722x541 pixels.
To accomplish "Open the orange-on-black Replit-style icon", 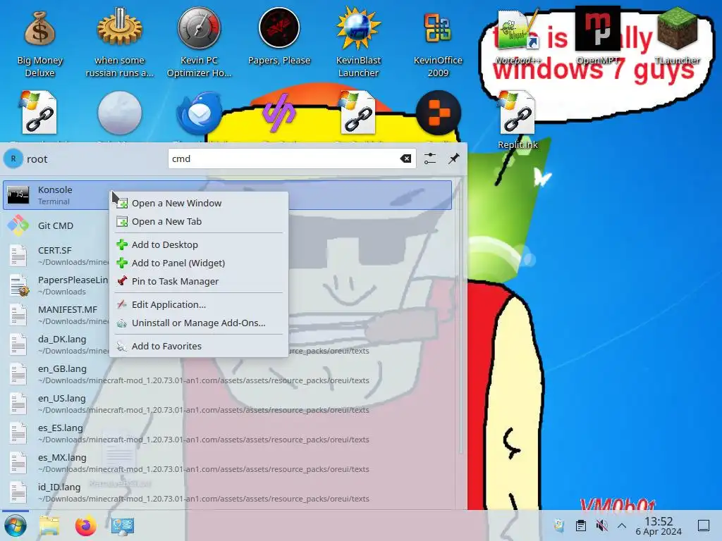I will pos(438,113).
